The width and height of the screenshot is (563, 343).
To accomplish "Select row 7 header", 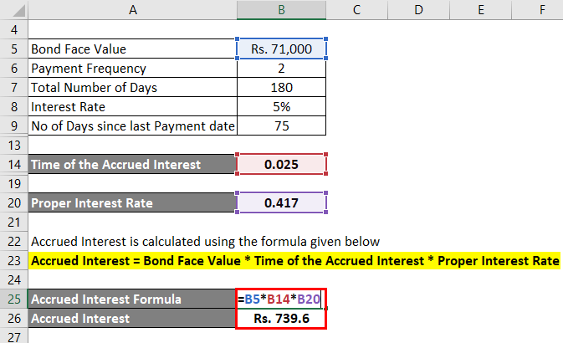I will point(14,87).
